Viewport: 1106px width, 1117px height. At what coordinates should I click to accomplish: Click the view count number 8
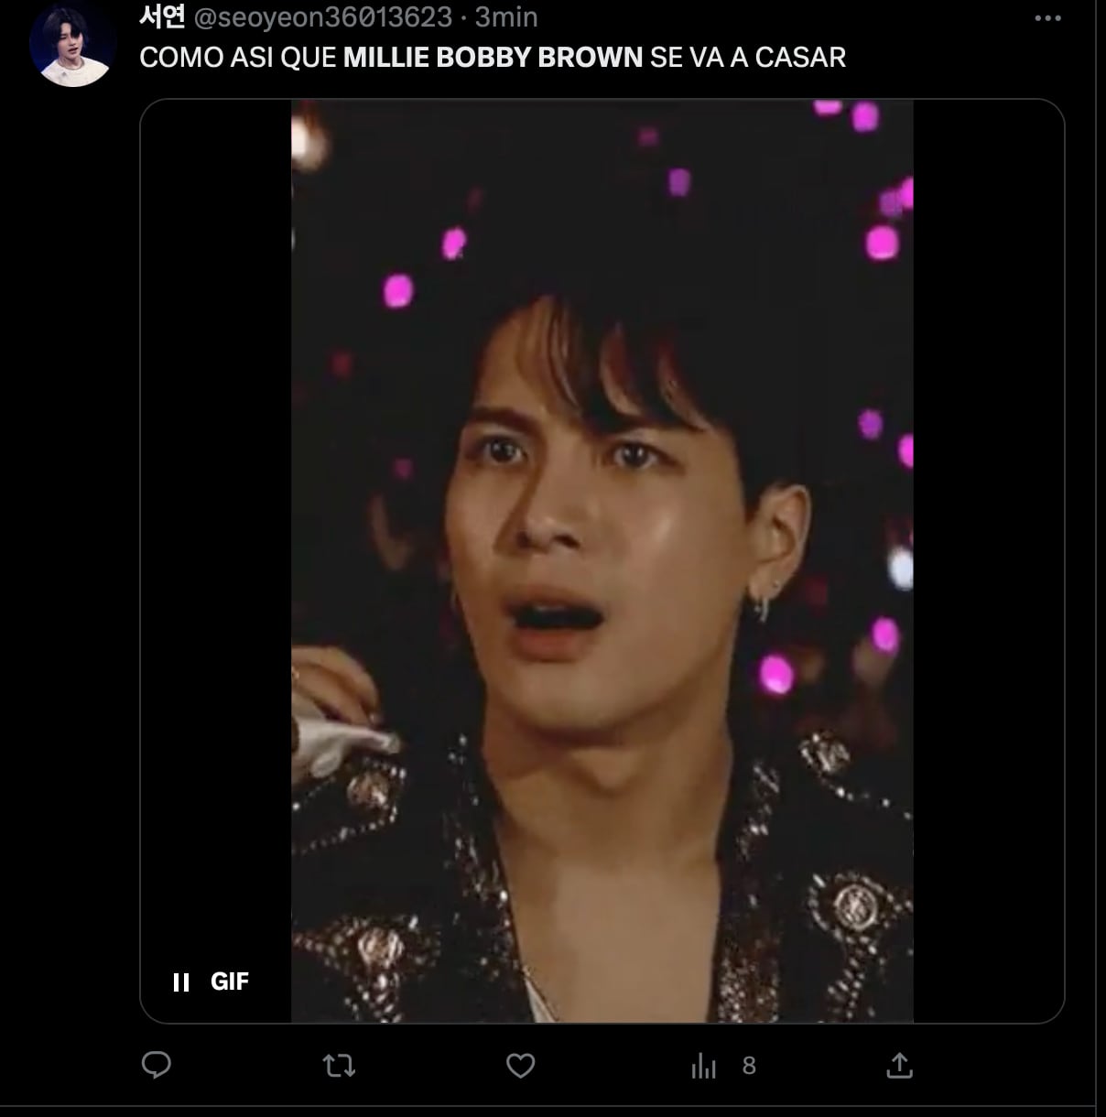click(749, 1065)
